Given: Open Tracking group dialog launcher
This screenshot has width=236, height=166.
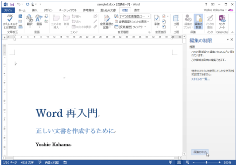Looking at the screenshot, I should [x=149, y=32].
